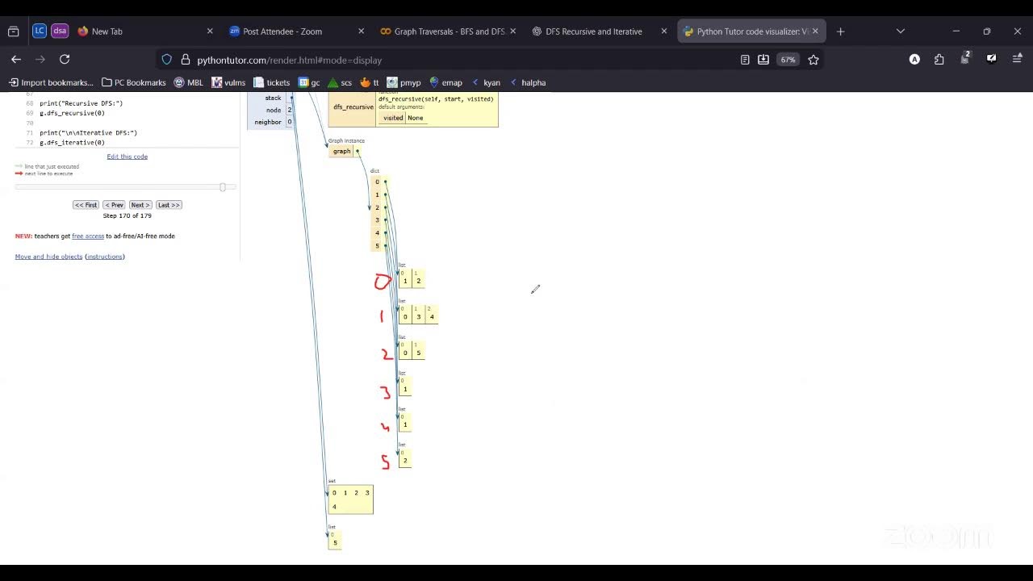Open the halpha bookmark
Screen dimensions: 1033x581
pyautogui.click(x=528, y=82)
